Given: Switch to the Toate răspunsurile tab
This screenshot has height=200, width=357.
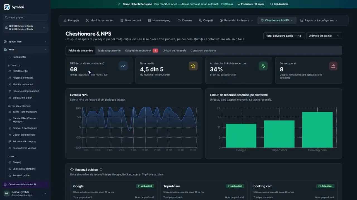Looking at the screenshot, I should [x=109, y=51].
